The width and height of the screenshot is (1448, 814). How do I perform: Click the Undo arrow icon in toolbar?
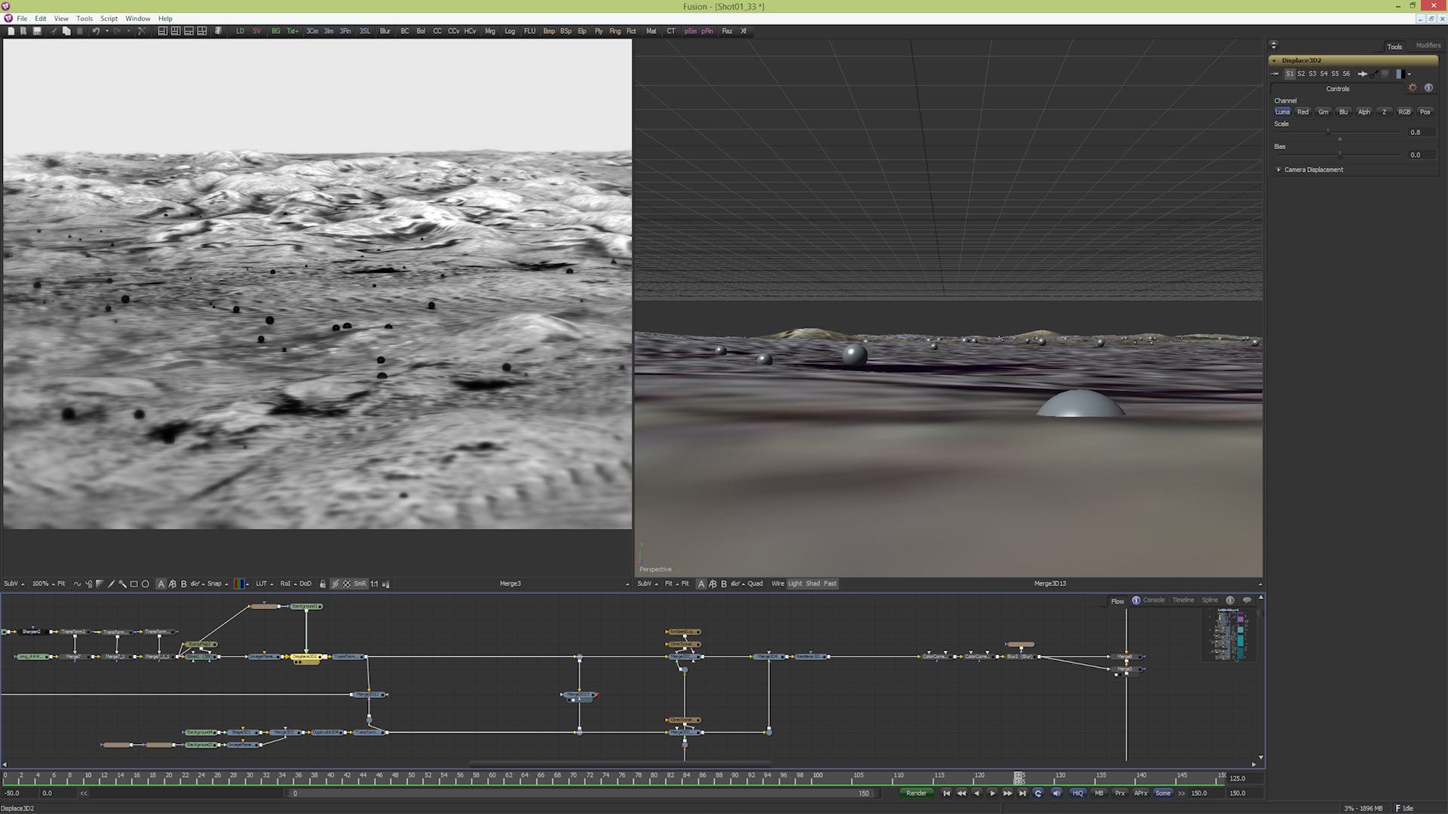[96, 31]
